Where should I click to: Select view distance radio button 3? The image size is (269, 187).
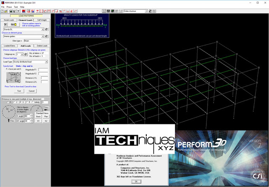[20, 102]
